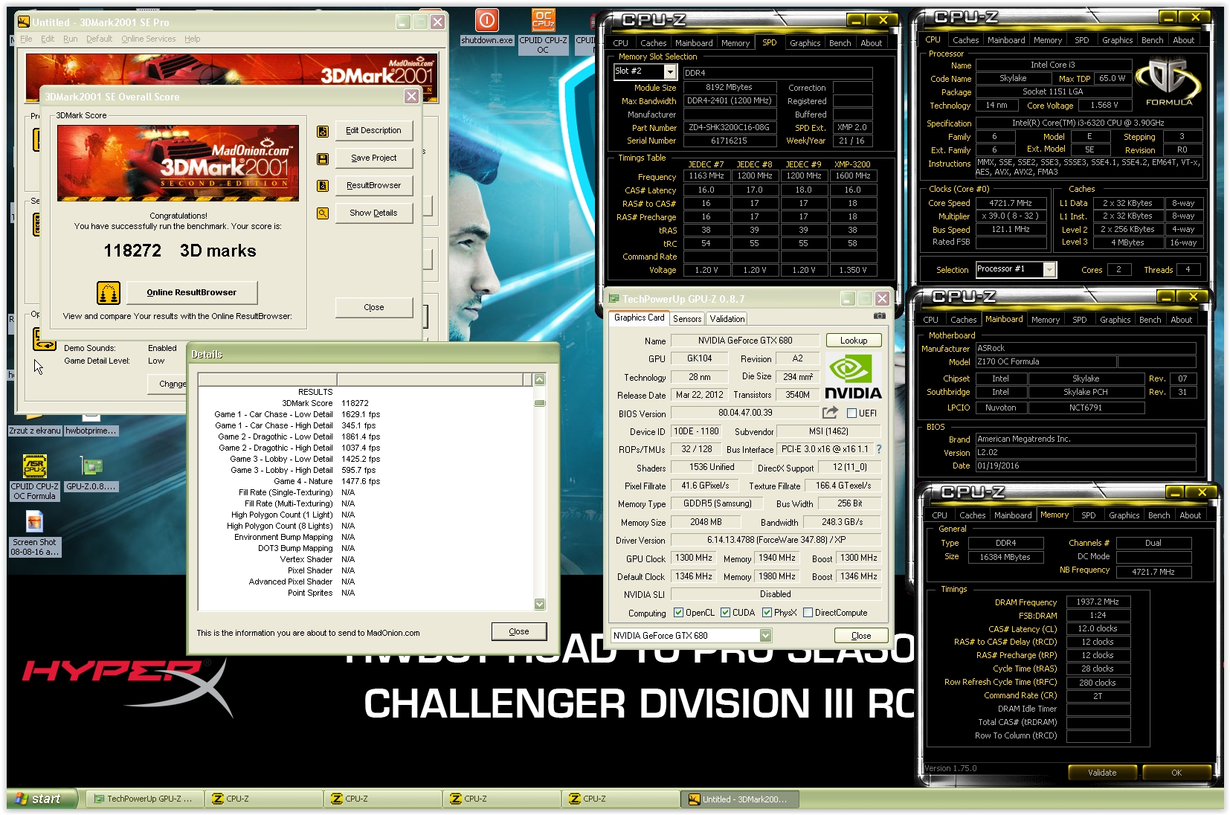Screen dimensions: 1230x815
Task: Click Close button in GPU-Z window
Action: coord(861,636)
